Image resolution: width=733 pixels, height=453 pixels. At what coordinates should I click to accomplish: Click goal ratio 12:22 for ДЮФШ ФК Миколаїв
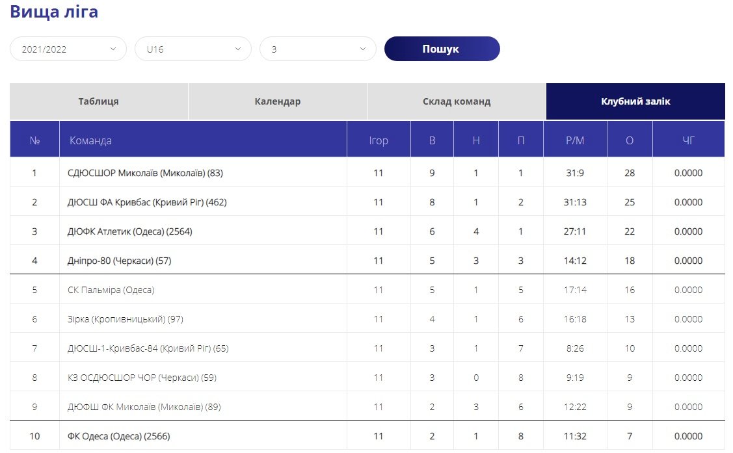pyautogui.click(x=575, y=408)
